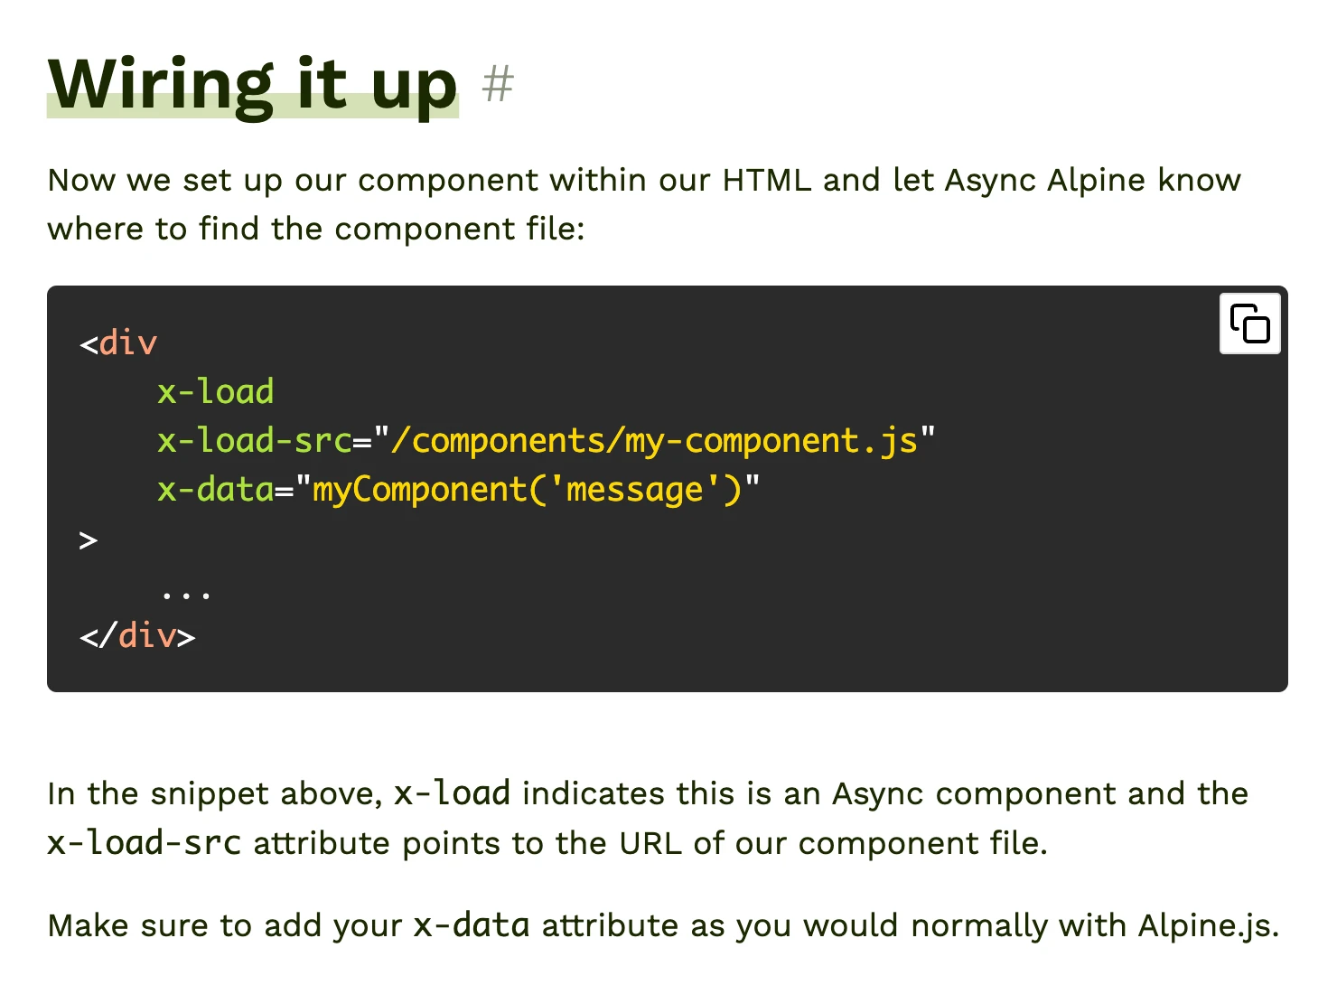Click the 'Alpine.js' word in last sentence
Viewport: 1337px width, 985px height.
point(1207,925)
